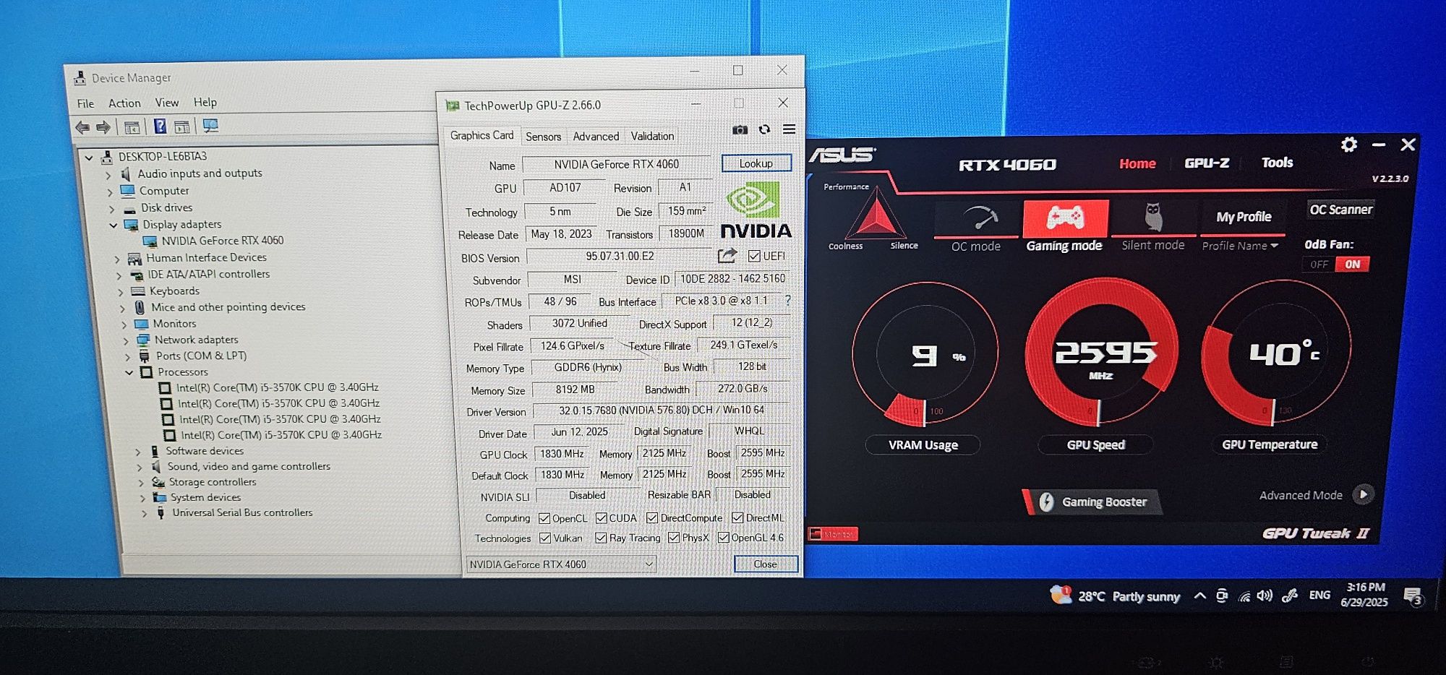
Task: Switch to the Advanced tab in GPU-Z
Action: click(x=596, y=137)
